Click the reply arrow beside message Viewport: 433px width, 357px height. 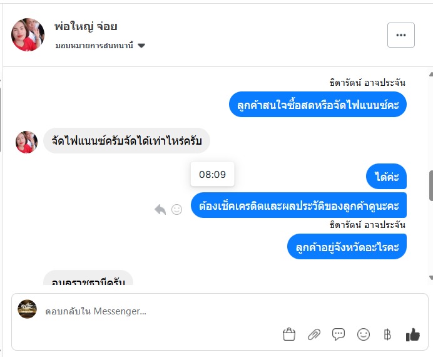click(160, 209)
